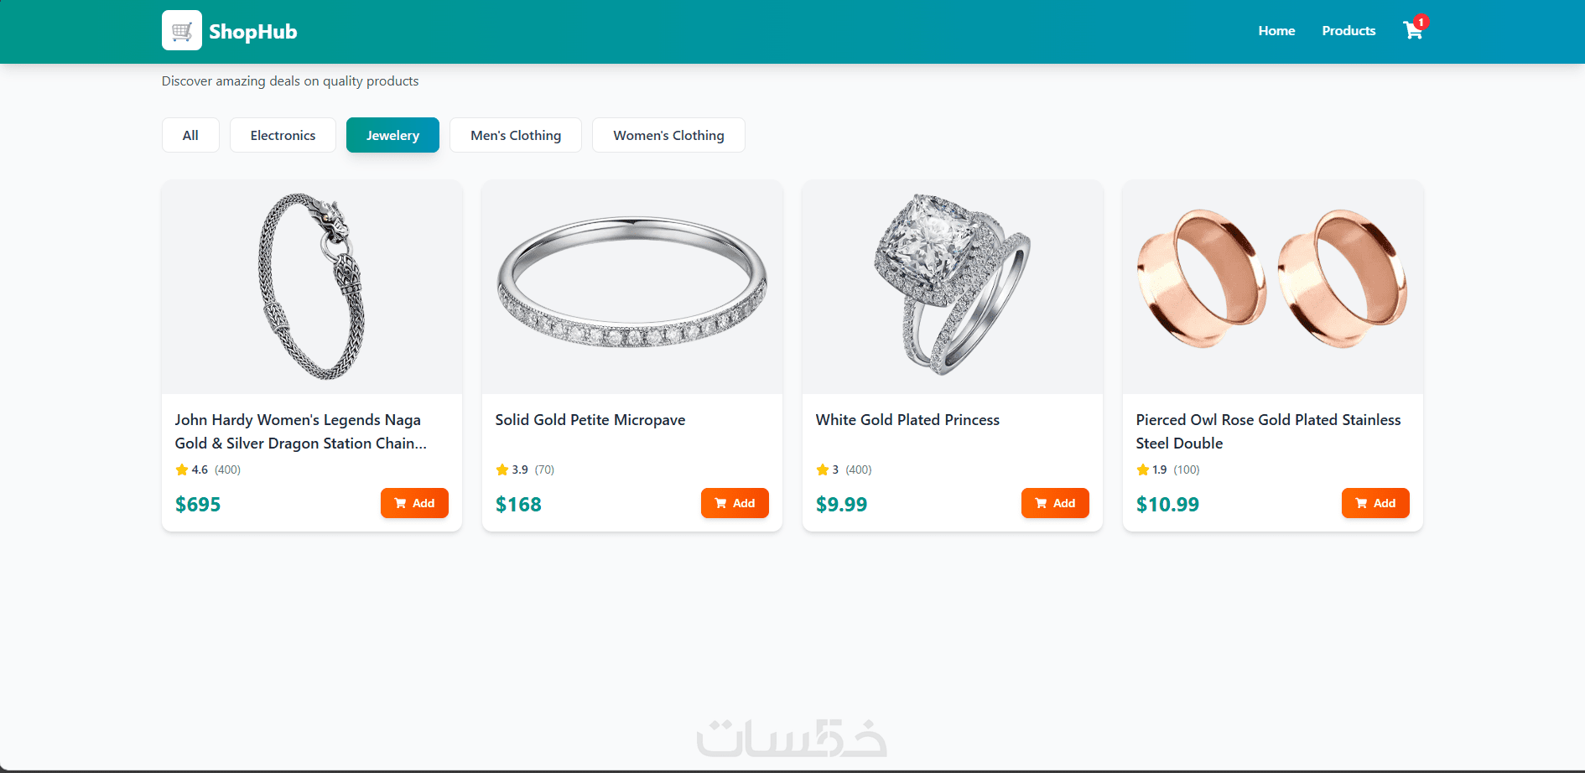
Task: Add John Hardy bracelet to cart
Action: (414, 503)
